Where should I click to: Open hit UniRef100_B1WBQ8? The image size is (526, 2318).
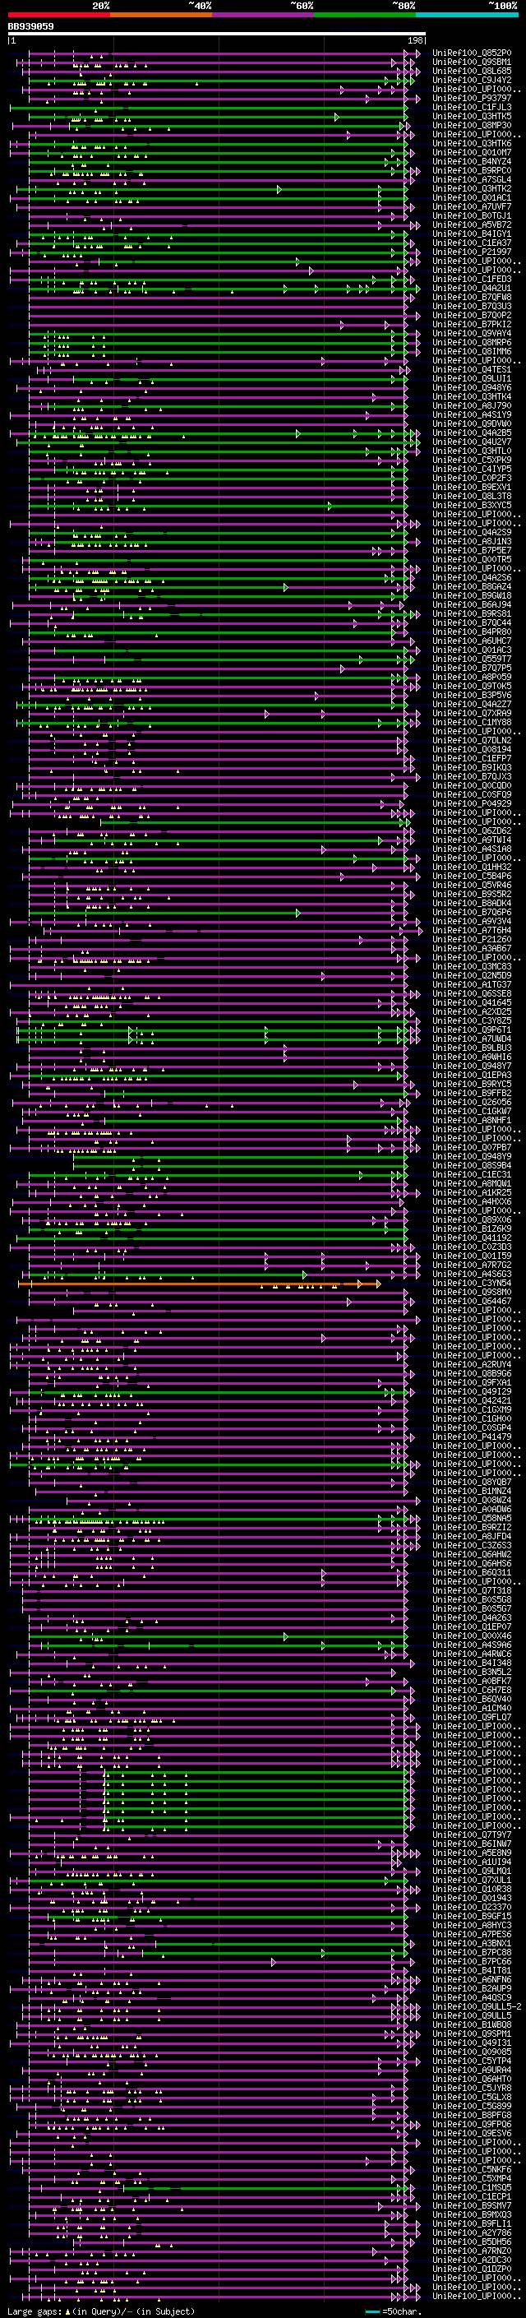point(472,2025)
